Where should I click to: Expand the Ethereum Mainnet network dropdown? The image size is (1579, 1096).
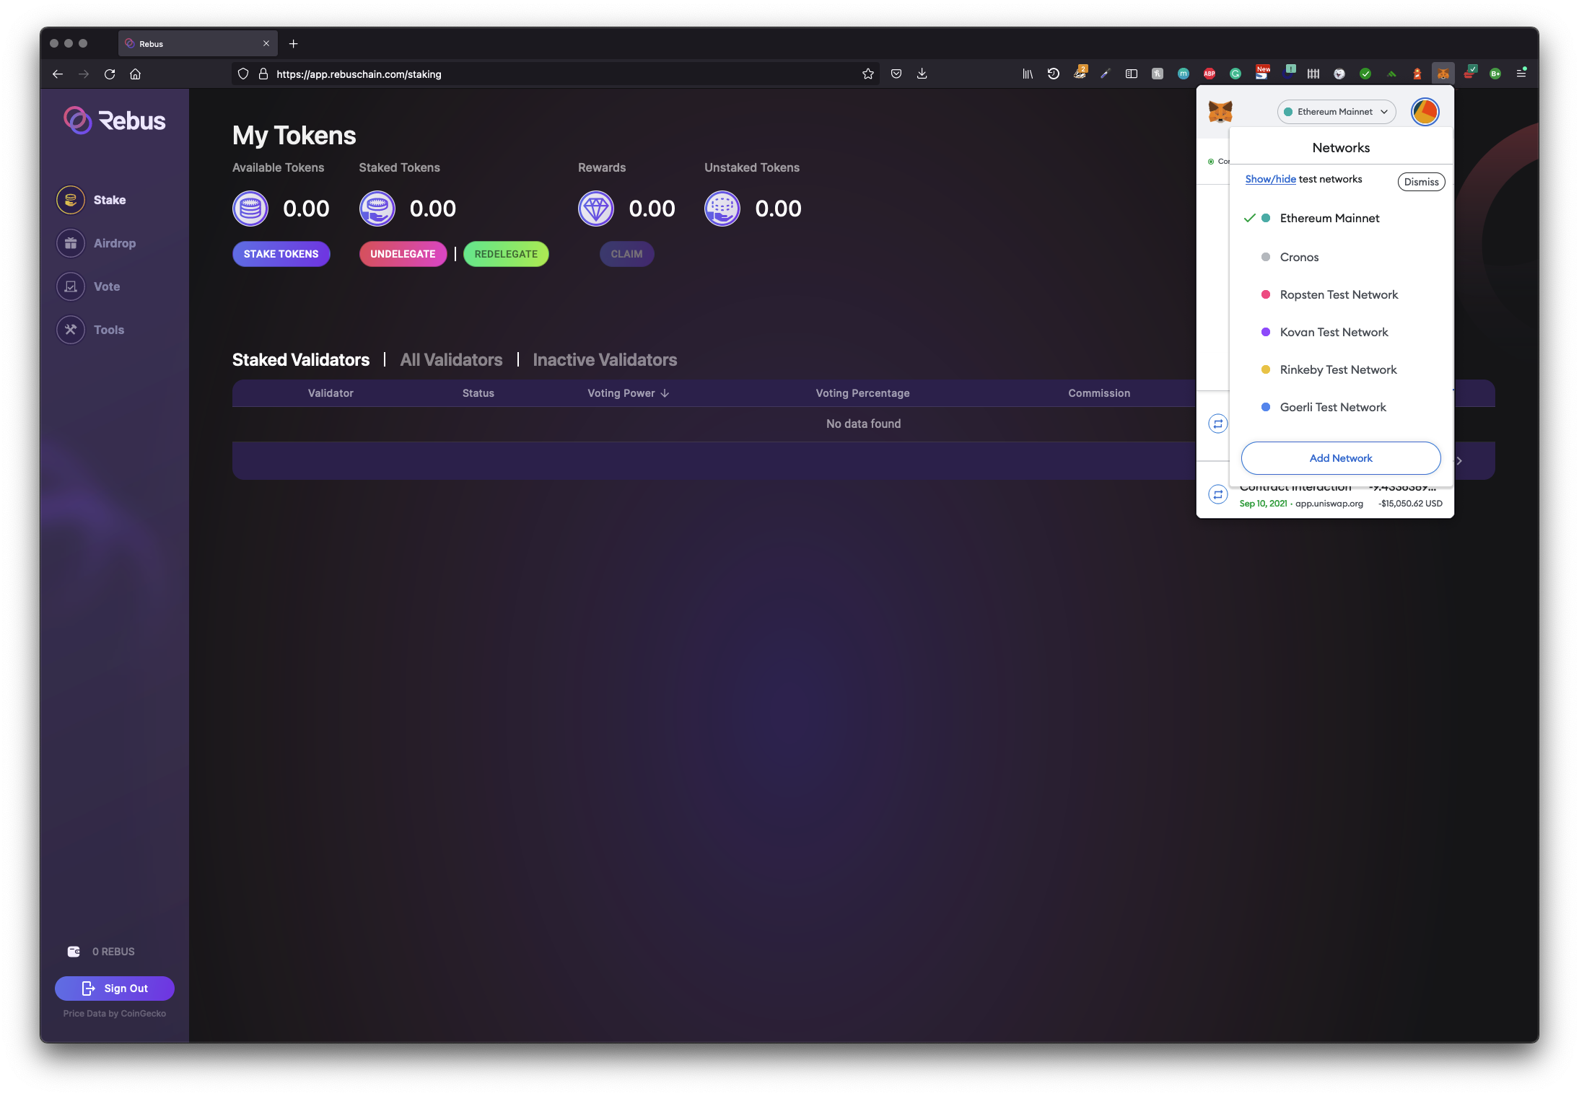1337,112
